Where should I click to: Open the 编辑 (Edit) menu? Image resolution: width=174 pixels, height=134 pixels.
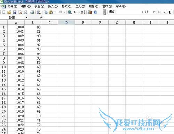[x=26, y=6]
